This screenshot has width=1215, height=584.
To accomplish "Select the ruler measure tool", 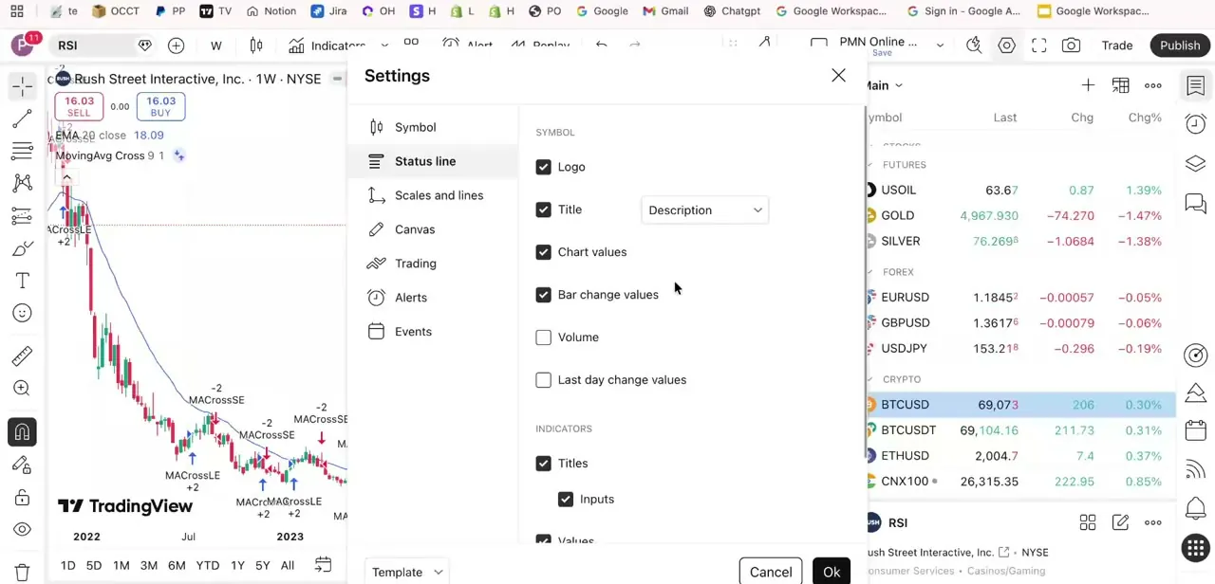I will 22,356.
